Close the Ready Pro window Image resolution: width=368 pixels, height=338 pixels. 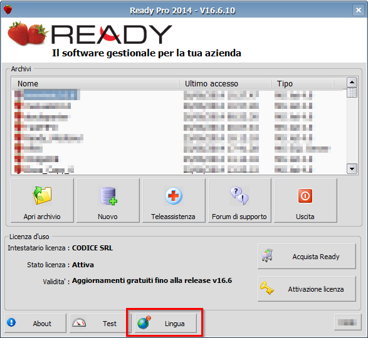coord(359,10)
